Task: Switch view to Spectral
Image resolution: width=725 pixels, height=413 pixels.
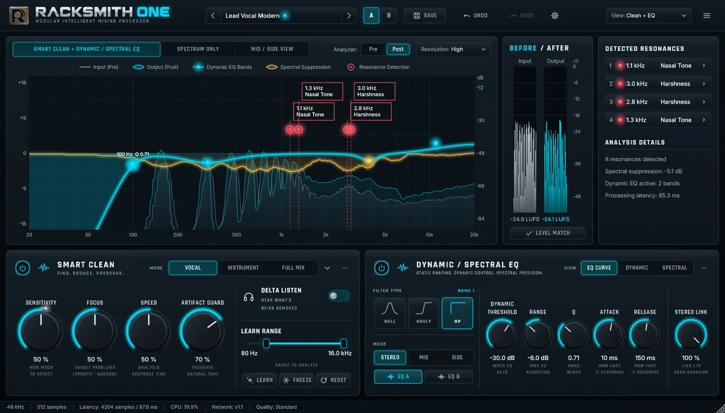Action: (x=674, y=268)
